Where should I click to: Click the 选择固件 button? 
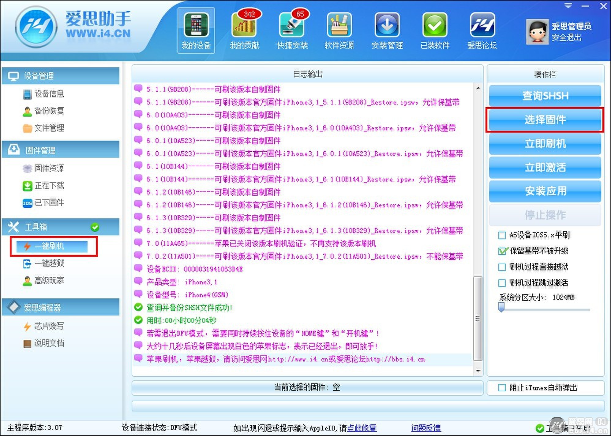point(545,120)
